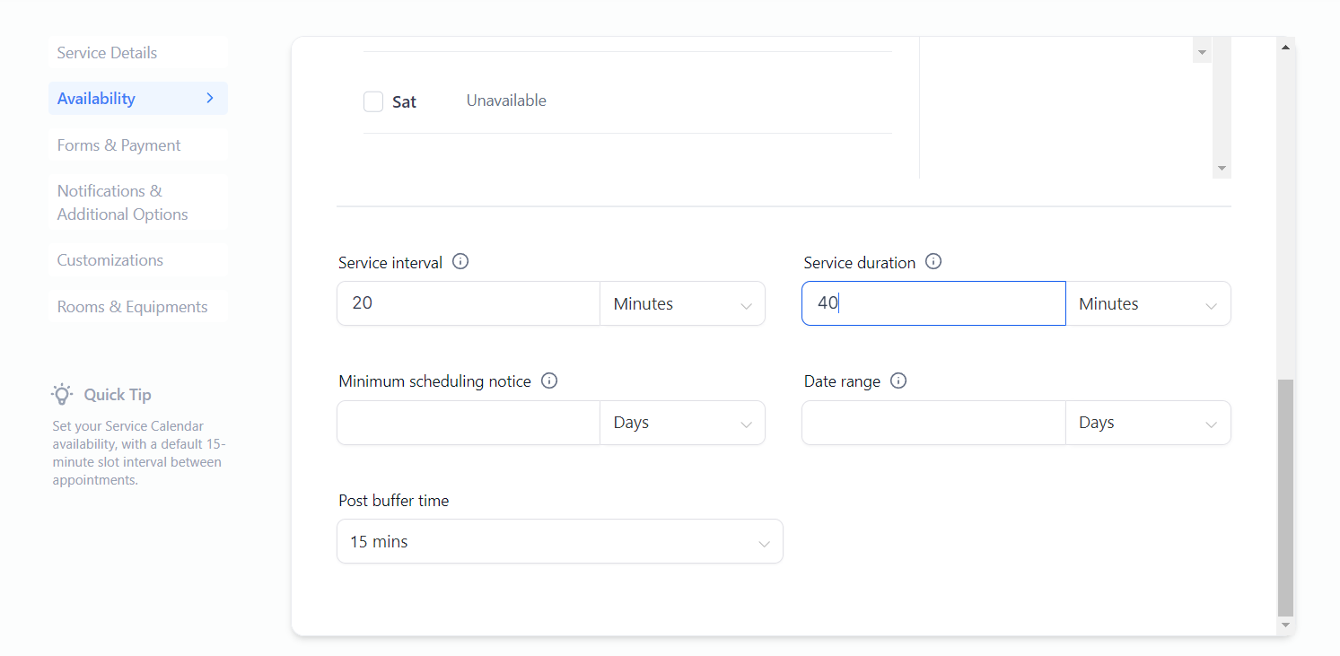Switch to Customizations section
1340x656 pixels.
click(109, 260)
